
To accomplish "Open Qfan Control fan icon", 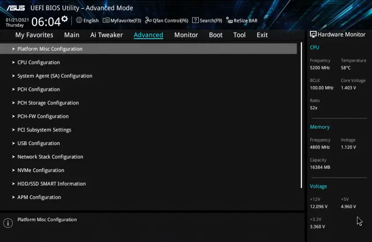I will point(149,20).
